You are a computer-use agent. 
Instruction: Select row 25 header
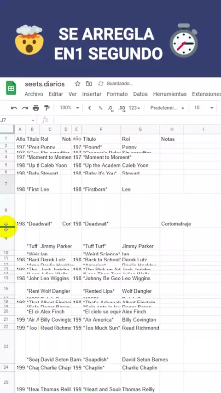pos(7,382)
